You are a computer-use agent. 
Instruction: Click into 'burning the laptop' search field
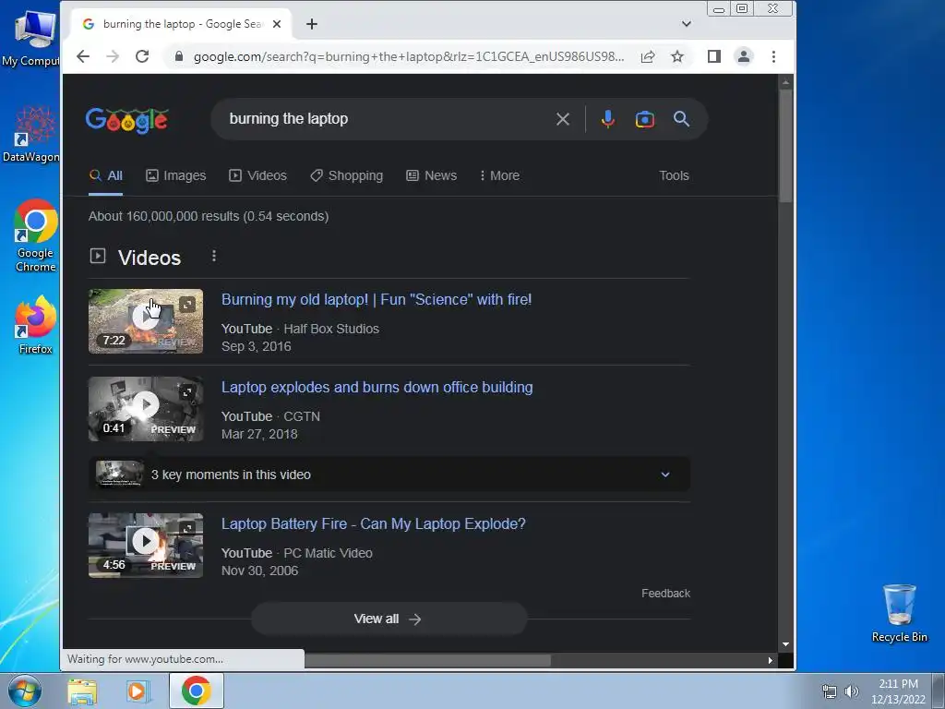click(386, 119)
